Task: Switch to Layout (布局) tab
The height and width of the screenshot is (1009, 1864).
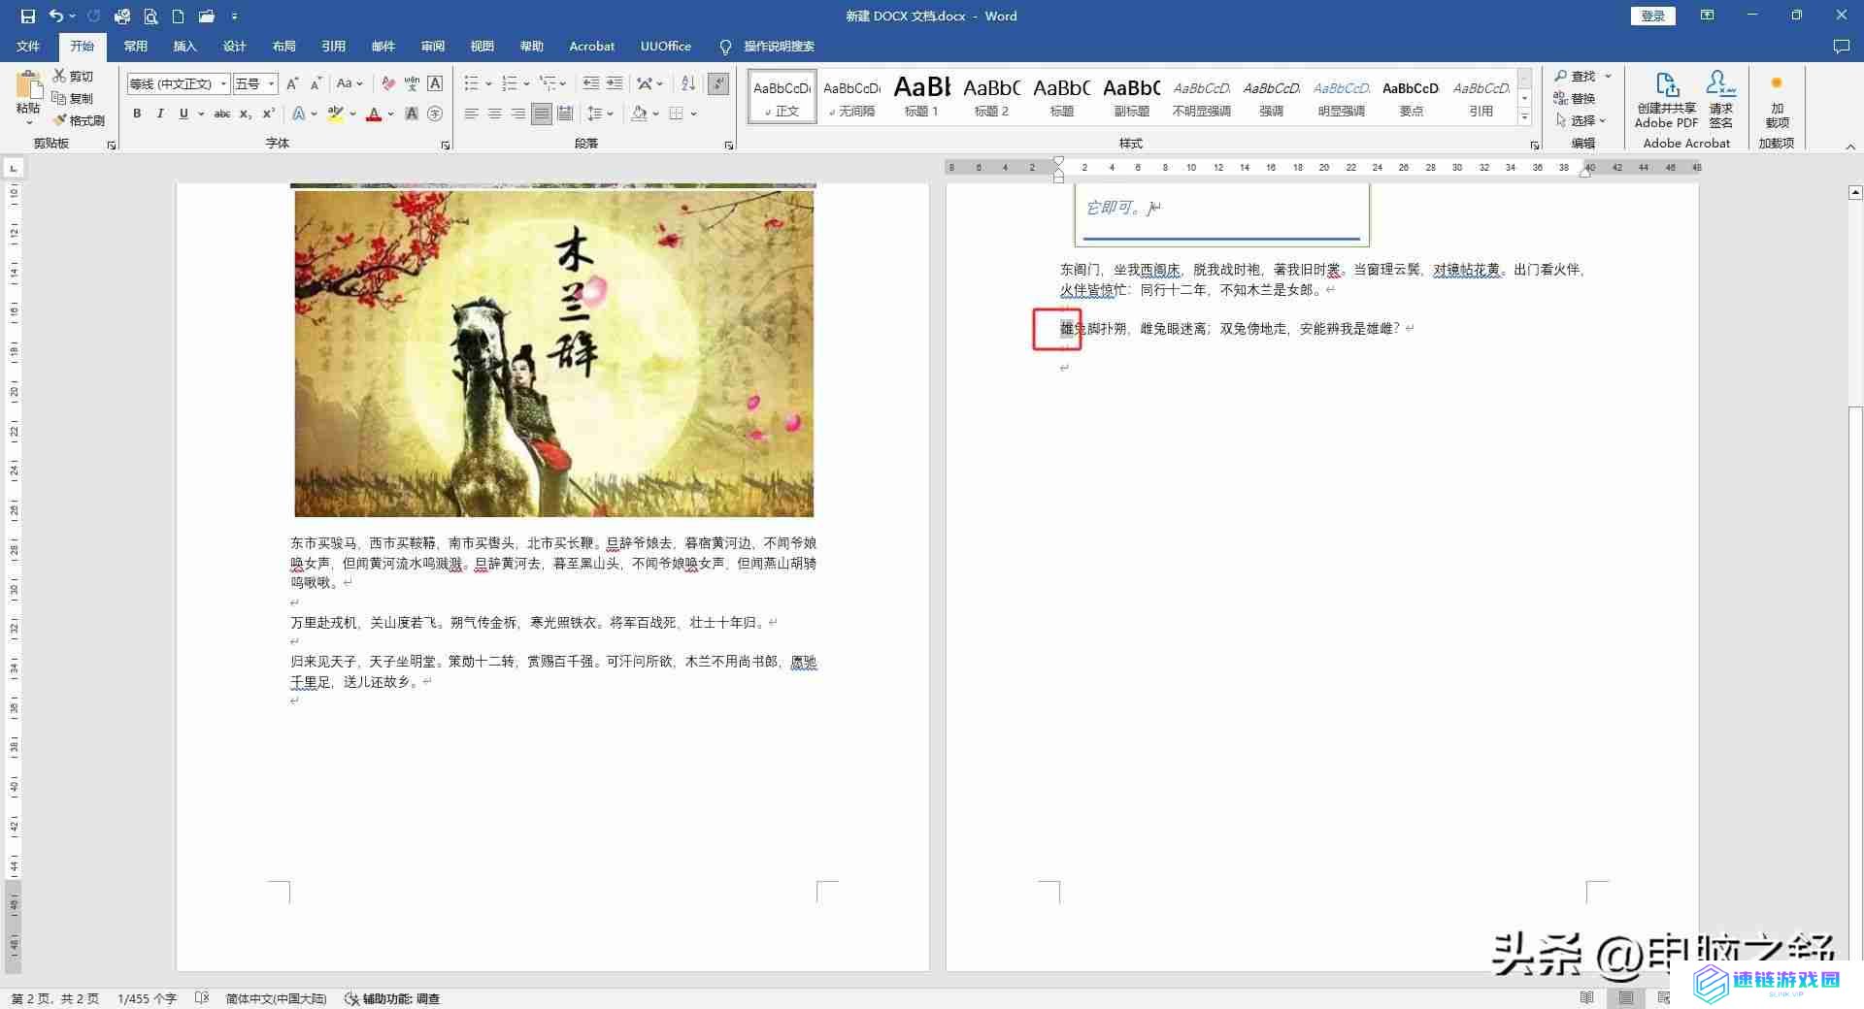Action: tap(283, 46)
